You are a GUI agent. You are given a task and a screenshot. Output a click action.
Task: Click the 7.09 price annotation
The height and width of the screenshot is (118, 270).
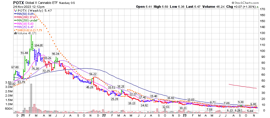point(226,103)
